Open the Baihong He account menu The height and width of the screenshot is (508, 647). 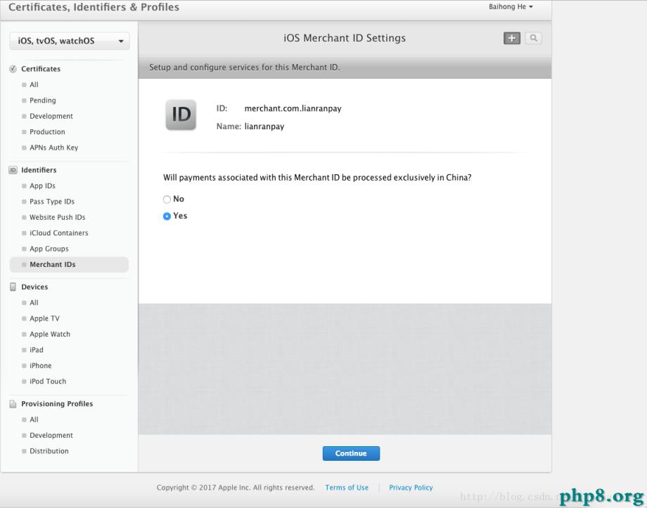[x=511, y=6]
